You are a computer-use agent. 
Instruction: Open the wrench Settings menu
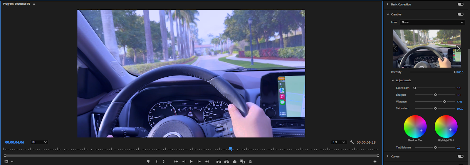coord(352,142)
